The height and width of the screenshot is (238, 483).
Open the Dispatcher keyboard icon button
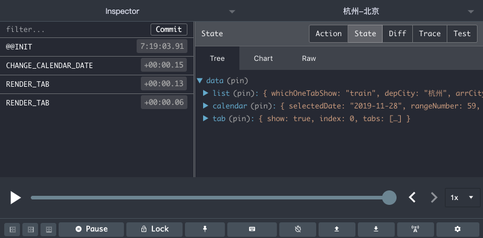pyautogui.click(x=252, y=230)
